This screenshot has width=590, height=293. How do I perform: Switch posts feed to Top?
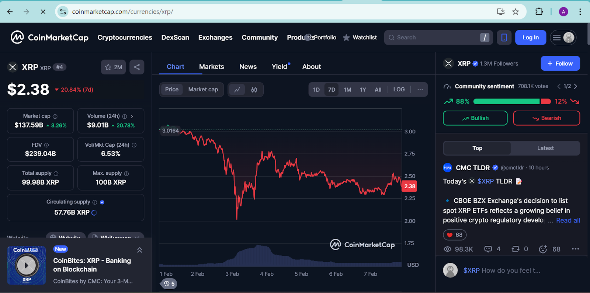[x=477, y=148]
